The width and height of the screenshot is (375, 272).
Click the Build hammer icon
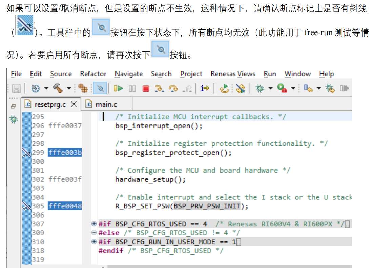58,88
